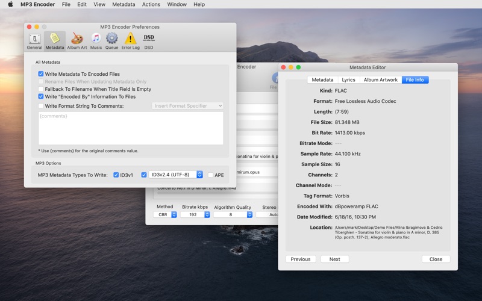Open Error Log warning icon pane
The height and width of the screenshot is (301, 482).
[x=130, y=41]
